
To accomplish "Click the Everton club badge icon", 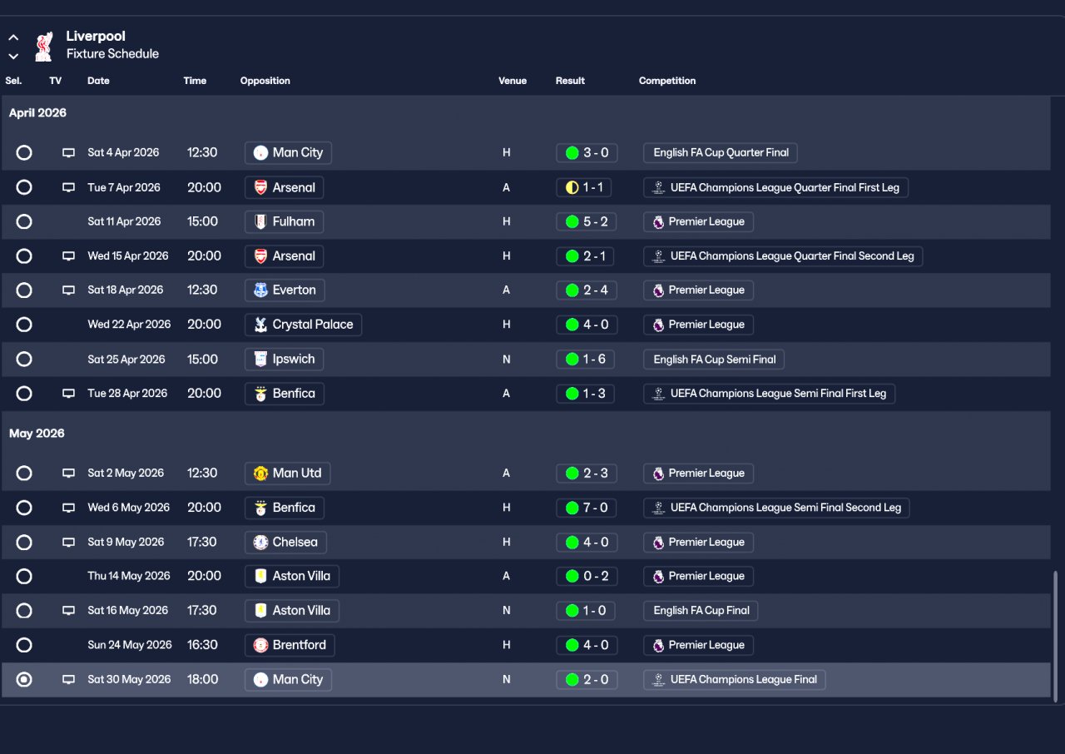I will click(x=260, y=290).
